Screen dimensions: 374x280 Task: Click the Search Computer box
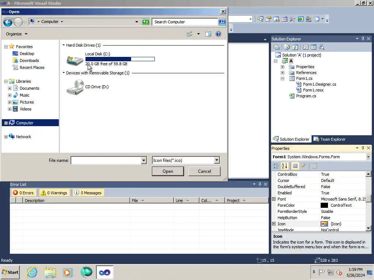(x=185, y=22)
